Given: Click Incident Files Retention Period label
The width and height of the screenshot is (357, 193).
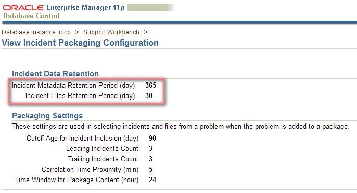Looking at the screenshot, I should pyautogui.click(x=80, y=95).
